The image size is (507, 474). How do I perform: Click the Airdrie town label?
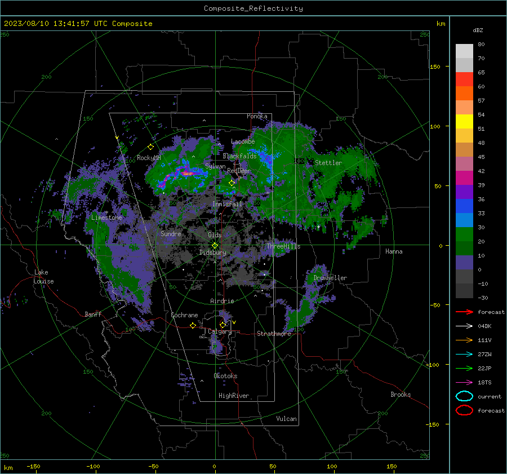click(222, 301)
